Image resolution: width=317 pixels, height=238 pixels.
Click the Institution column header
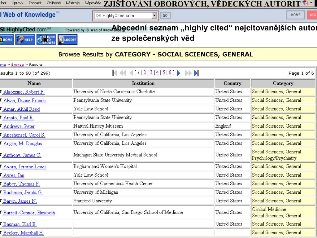(x=143, y=83)
